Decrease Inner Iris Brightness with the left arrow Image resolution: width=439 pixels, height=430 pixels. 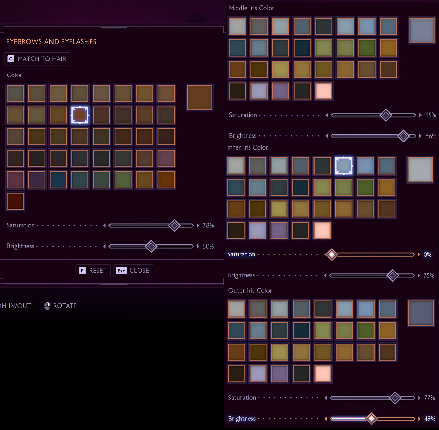click(x=325, y=275)
